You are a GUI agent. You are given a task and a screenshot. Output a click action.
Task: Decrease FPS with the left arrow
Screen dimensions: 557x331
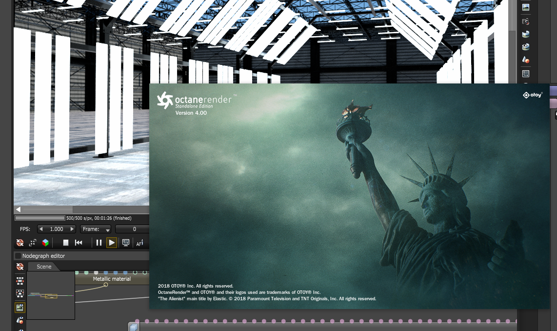click(x=41, y=229)
